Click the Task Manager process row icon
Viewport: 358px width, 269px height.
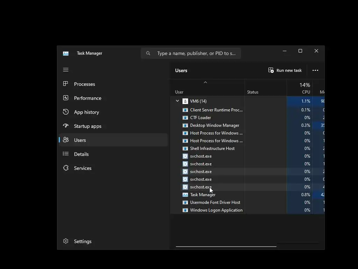coord(185,195)
